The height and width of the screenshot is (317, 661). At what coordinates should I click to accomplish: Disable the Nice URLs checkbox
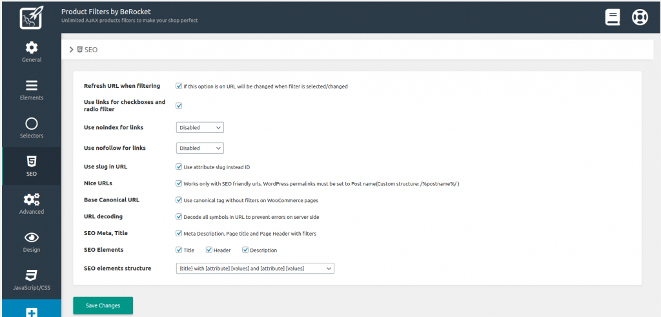179,183
